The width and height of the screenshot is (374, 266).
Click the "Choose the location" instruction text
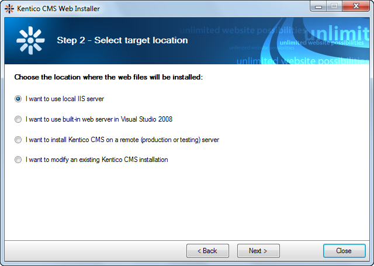pos(108,77)
